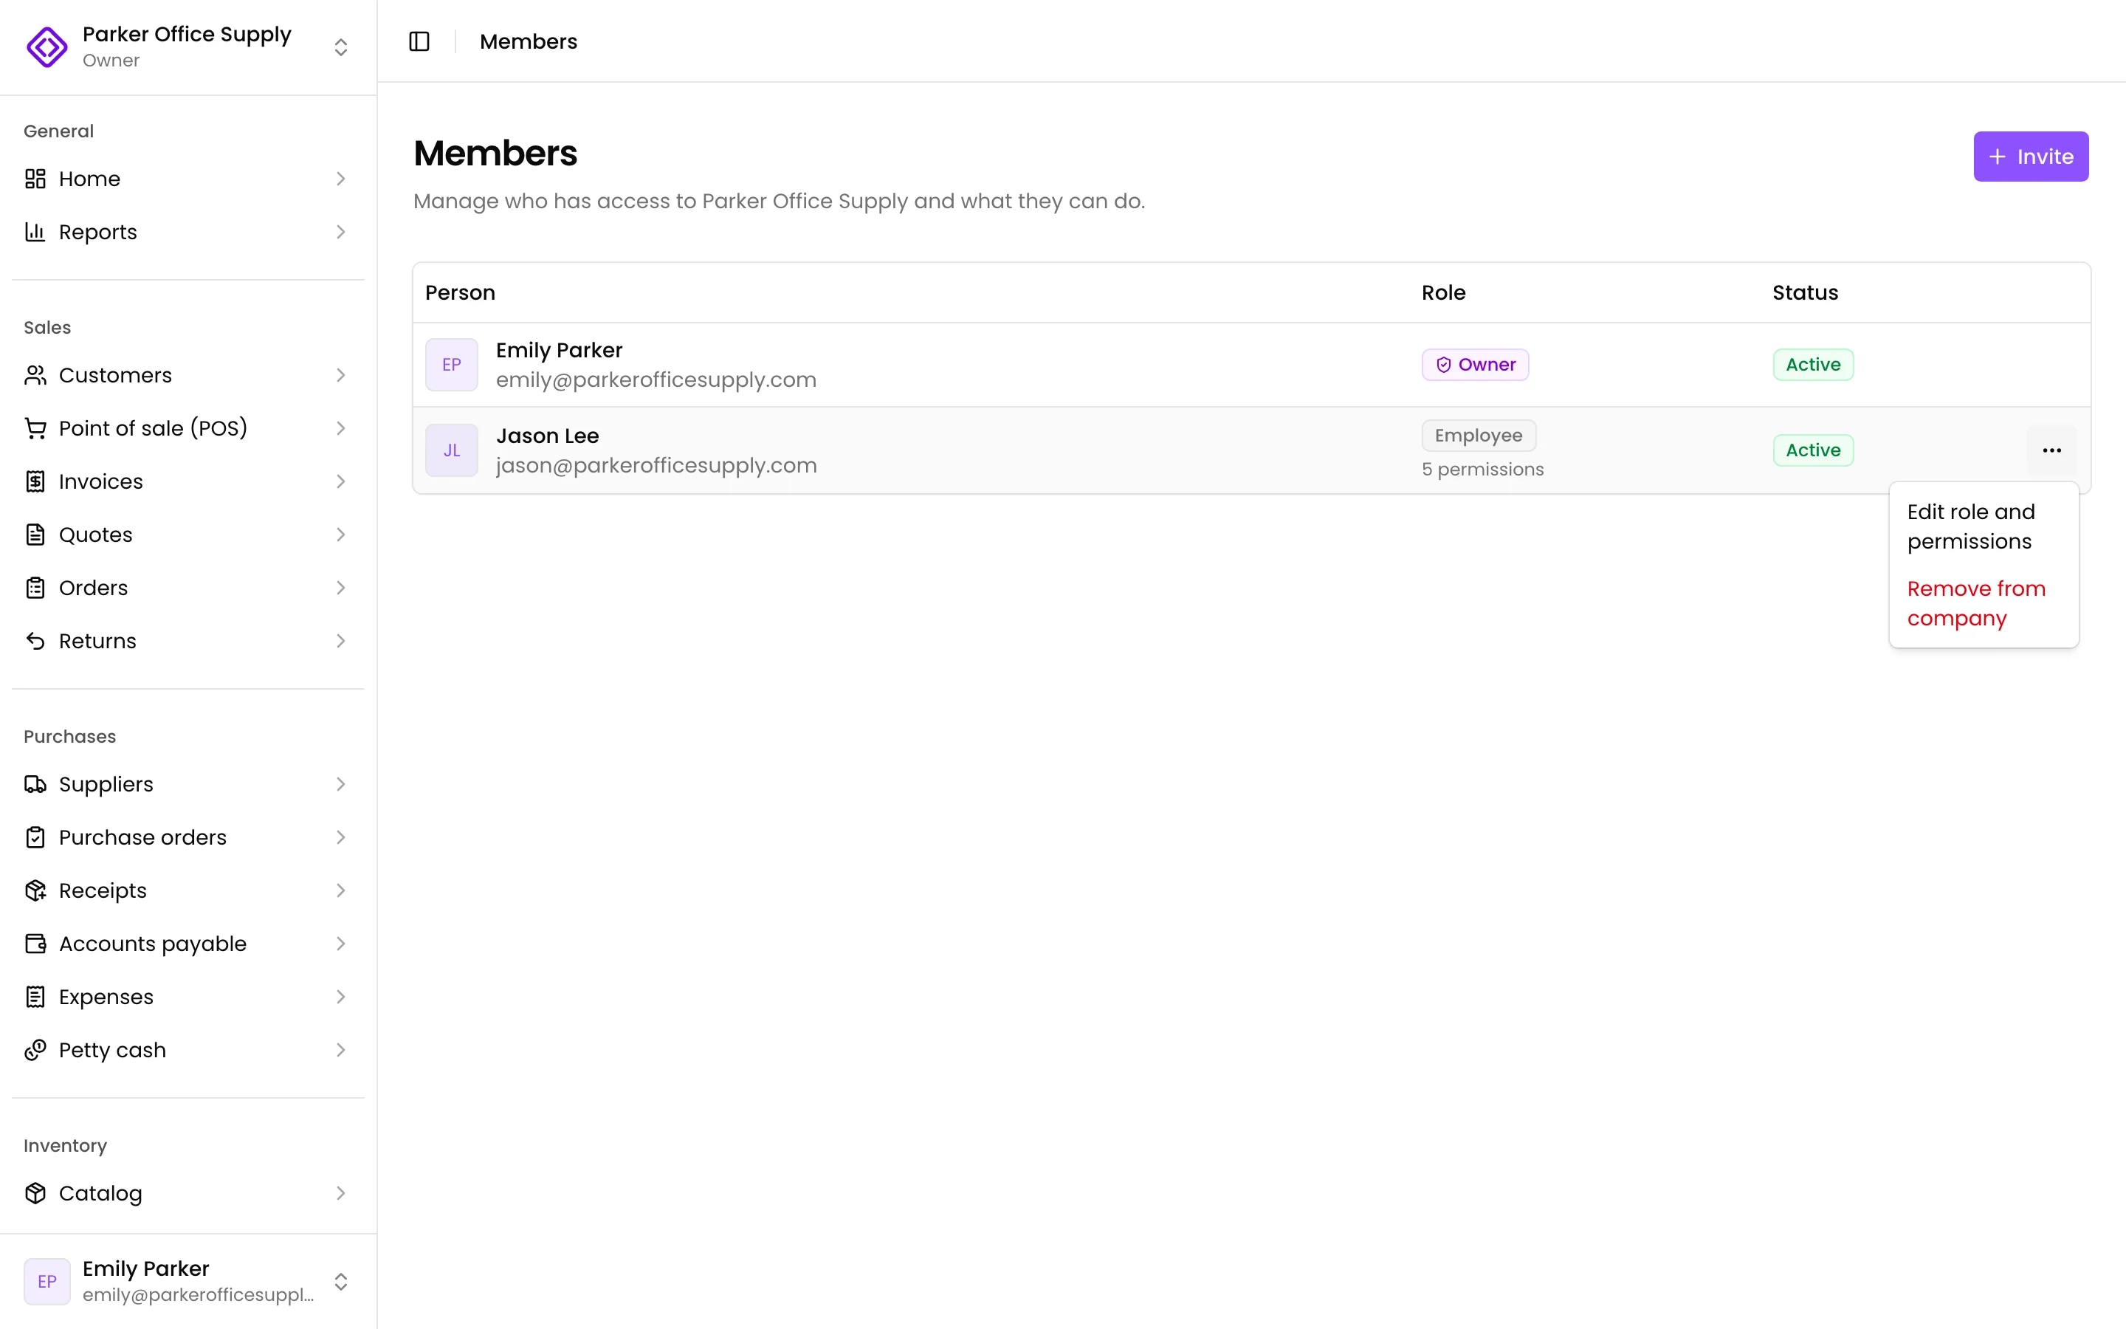Click emily@parkerofficesupply.com in the members table
2126x1329 pixels.
[x=656, y=380]
